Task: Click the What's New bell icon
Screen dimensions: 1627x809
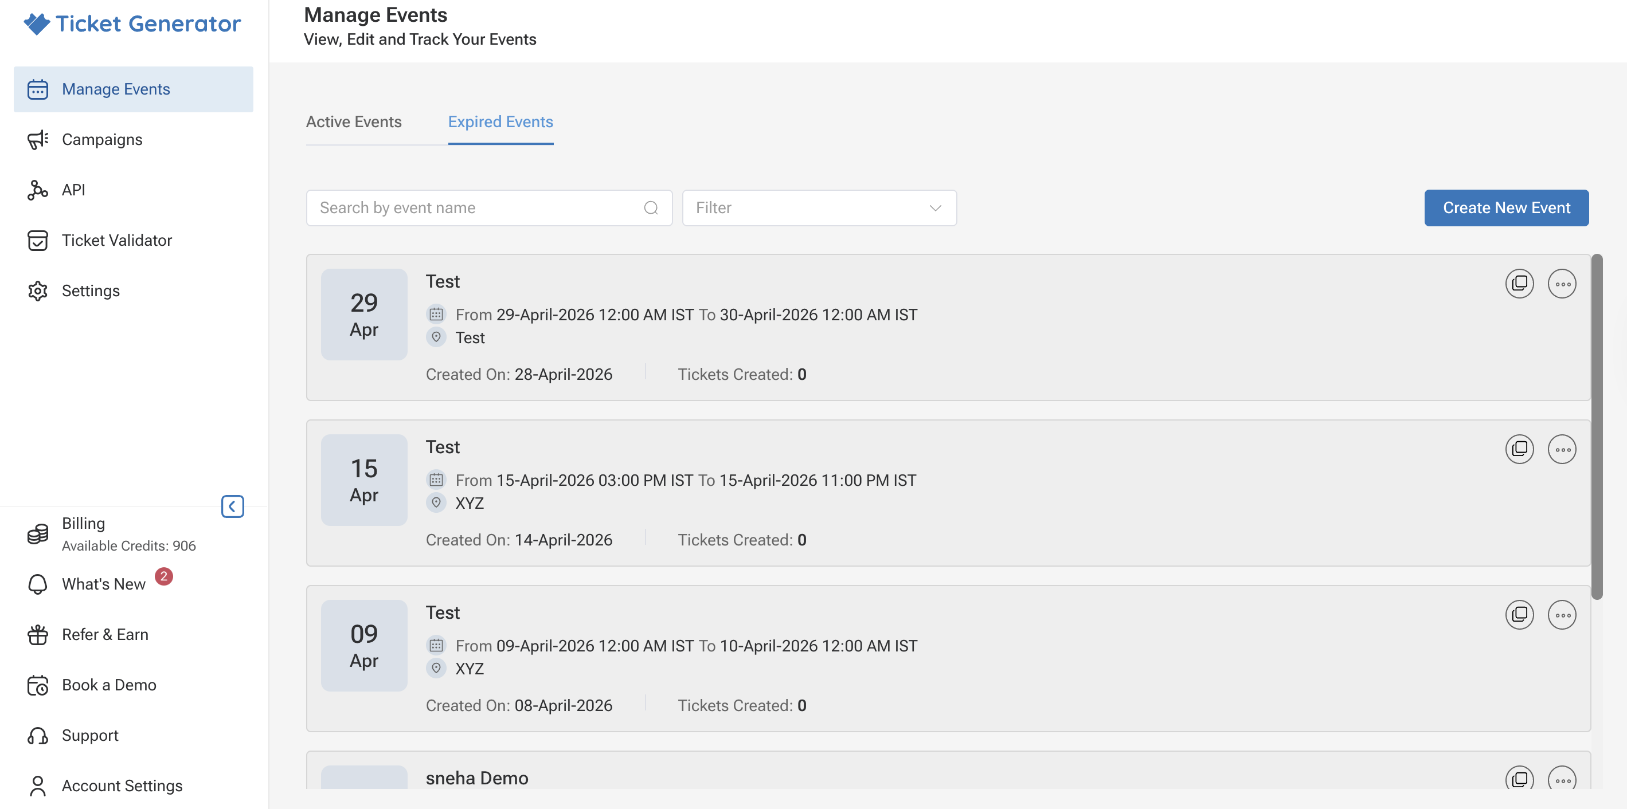Action: (x=38, y=584)
